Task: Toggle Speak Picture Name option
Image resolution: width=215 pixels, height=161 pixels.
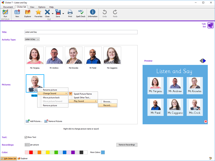Action: coord(82,94)
